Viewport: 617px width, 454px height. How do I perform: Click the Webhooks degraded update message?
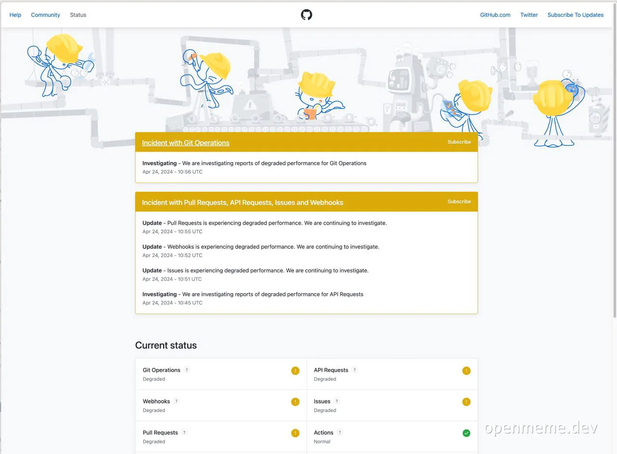(261, 246)
